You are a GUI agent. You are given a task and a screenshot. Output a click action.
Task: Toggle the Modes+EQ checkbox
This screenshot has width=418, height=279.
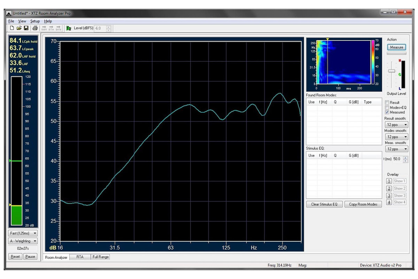click(387, 107)
